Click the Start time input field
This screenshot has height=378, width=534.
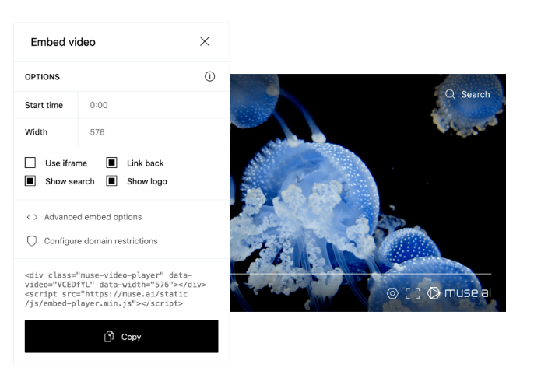coord(153,105)
